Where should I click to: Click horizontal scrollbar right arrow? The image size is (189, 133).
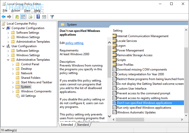tap(182, 120)
